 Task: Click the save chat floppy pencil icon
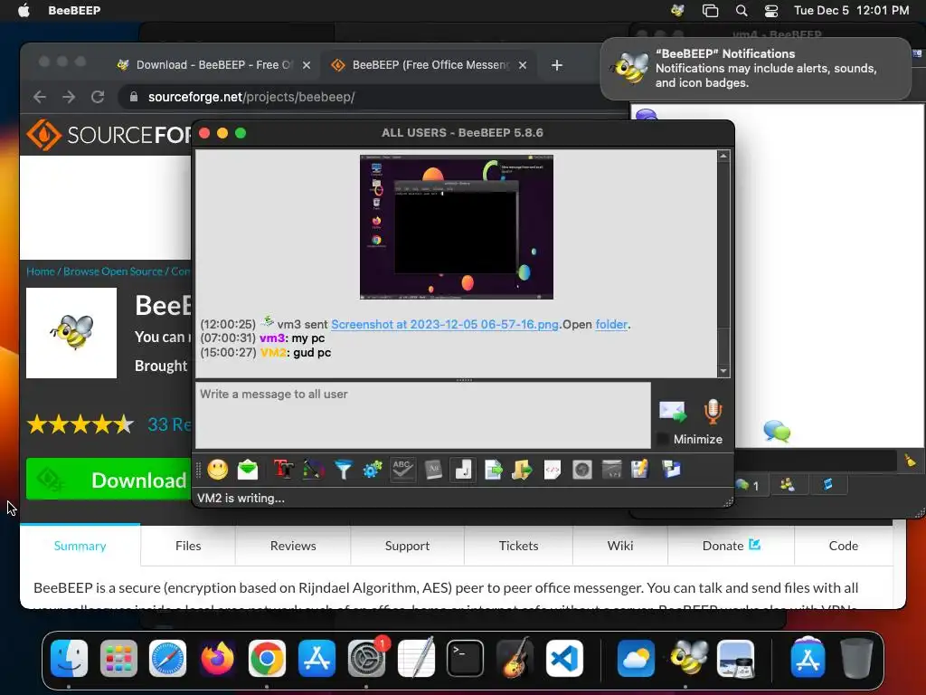pyautogui.click(x=640, y=470)
